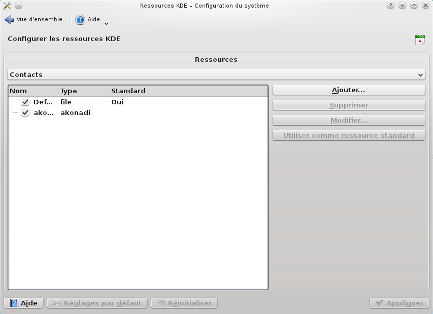
Task: Click the title bar help question mark
Action: tap(390, 5)
